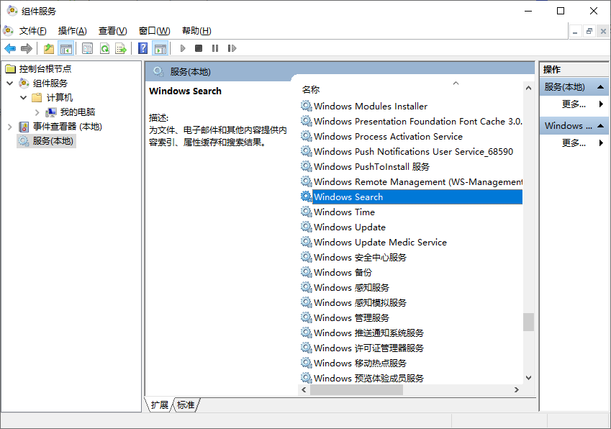Image resolution: width=611 pixels, height=429 pixels.
Task: Restore the inner MDI child window
Action: (589, 31)
